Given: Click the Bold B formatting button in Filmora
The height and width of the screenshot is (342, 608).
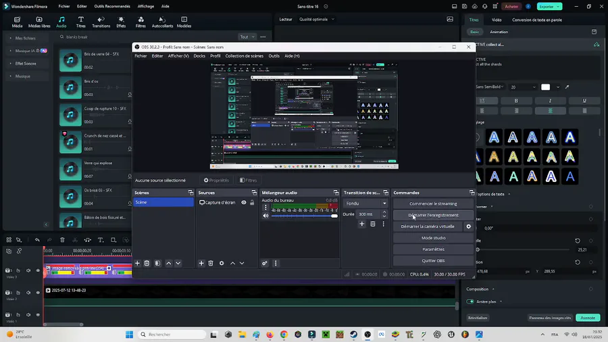Looking at the screenshot, I should tap(516, 101).
